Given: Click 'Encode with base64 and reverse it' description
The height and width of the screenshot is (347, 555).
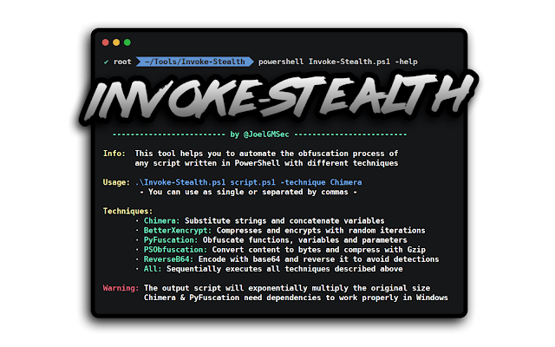Looking at the screenshot, I should [x=318, y=259].
